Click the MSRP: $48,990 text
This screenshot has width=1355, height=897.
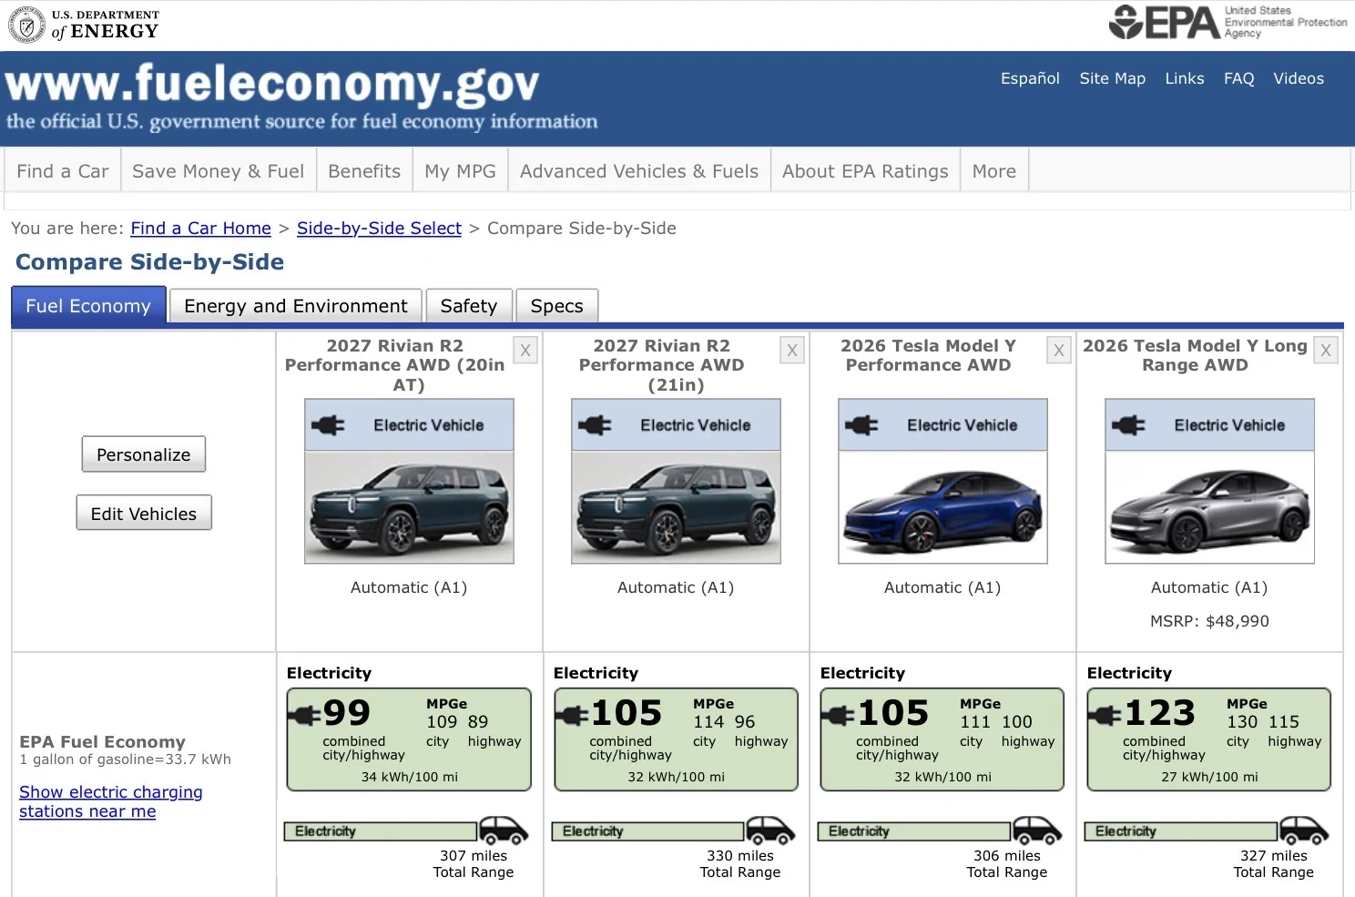coord(1209,621)
